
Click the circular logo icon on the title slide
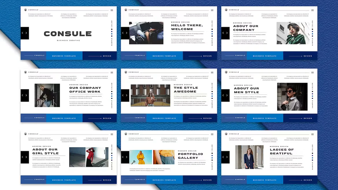[26, 10]
